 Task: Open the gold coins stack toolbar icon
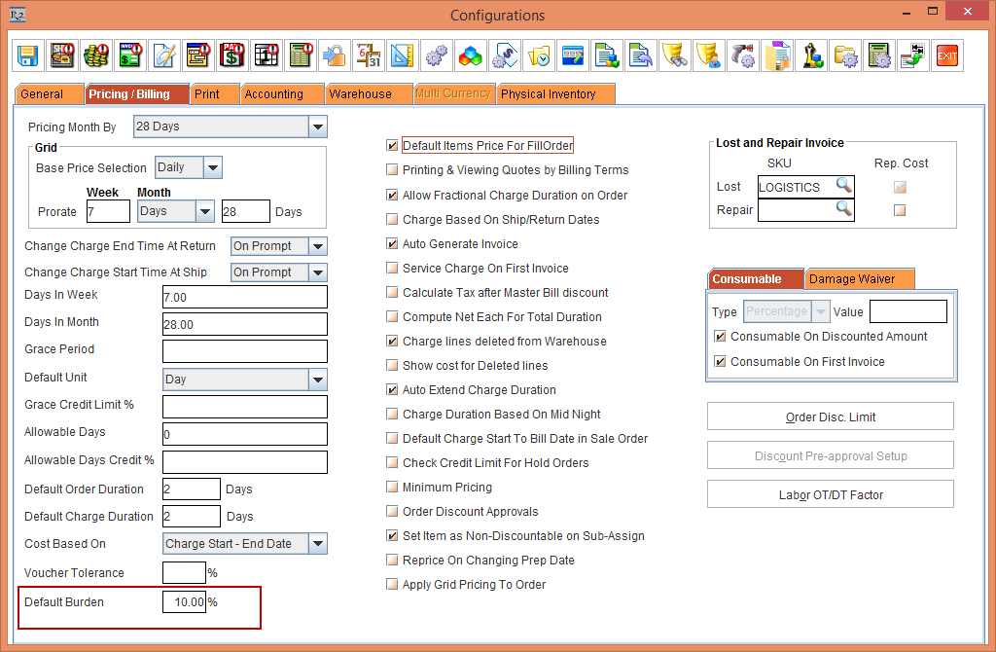tap(94, 55)
